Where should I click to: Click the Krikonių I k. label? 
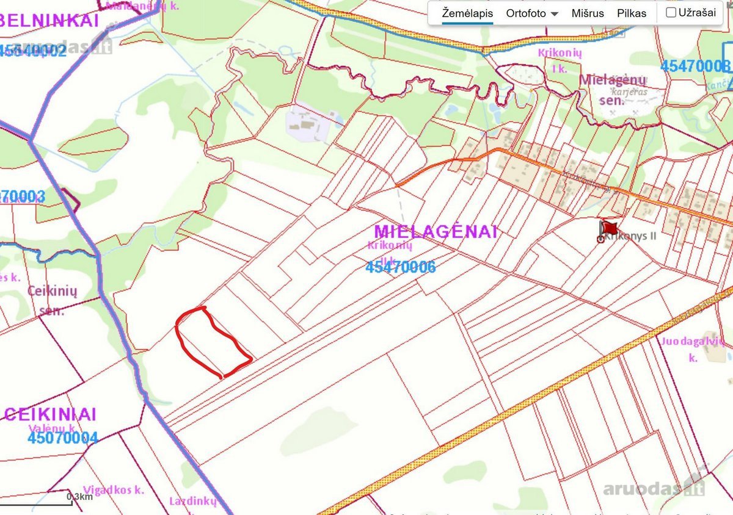coord(560,61)
